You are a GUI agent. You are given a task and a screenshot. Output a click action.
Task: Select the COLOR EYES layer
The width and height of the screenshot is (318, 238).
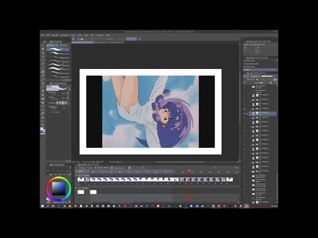click(x=263, y=189)
